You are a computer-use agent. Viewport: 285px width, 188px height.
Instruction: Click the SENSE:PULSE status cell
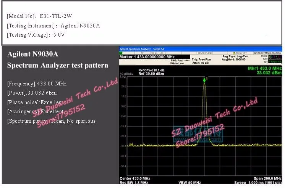click(x=205, y=53)
